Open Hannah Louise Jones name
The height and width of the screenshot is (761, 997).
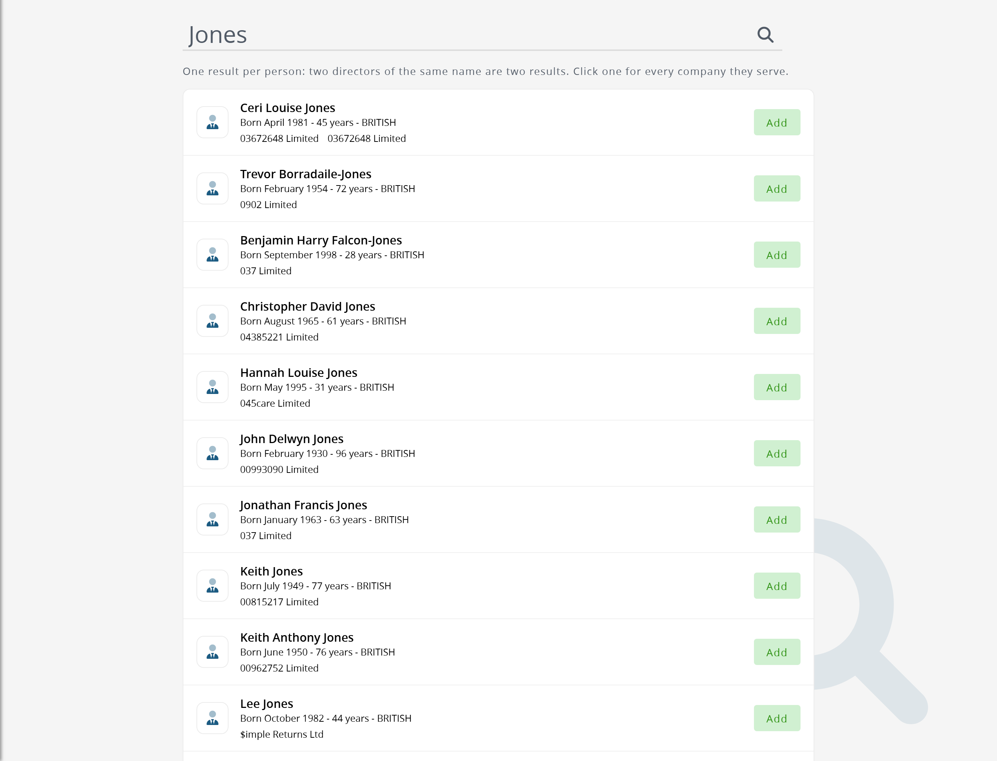[298, 372]
